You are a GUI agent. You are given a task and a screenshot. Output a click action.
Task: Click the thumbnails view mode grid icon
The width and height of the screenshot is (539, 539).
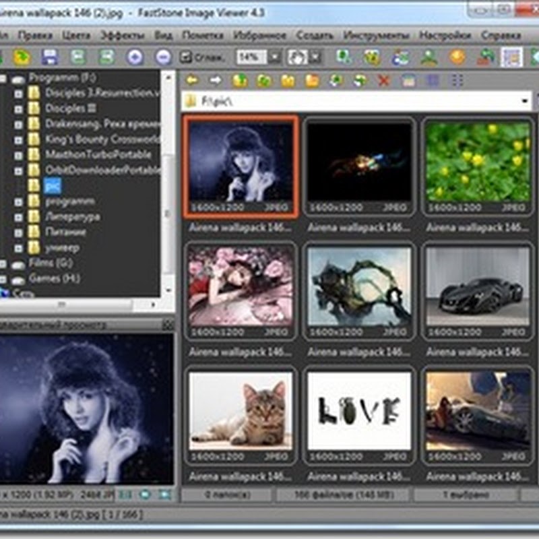[x=457, y=81]
